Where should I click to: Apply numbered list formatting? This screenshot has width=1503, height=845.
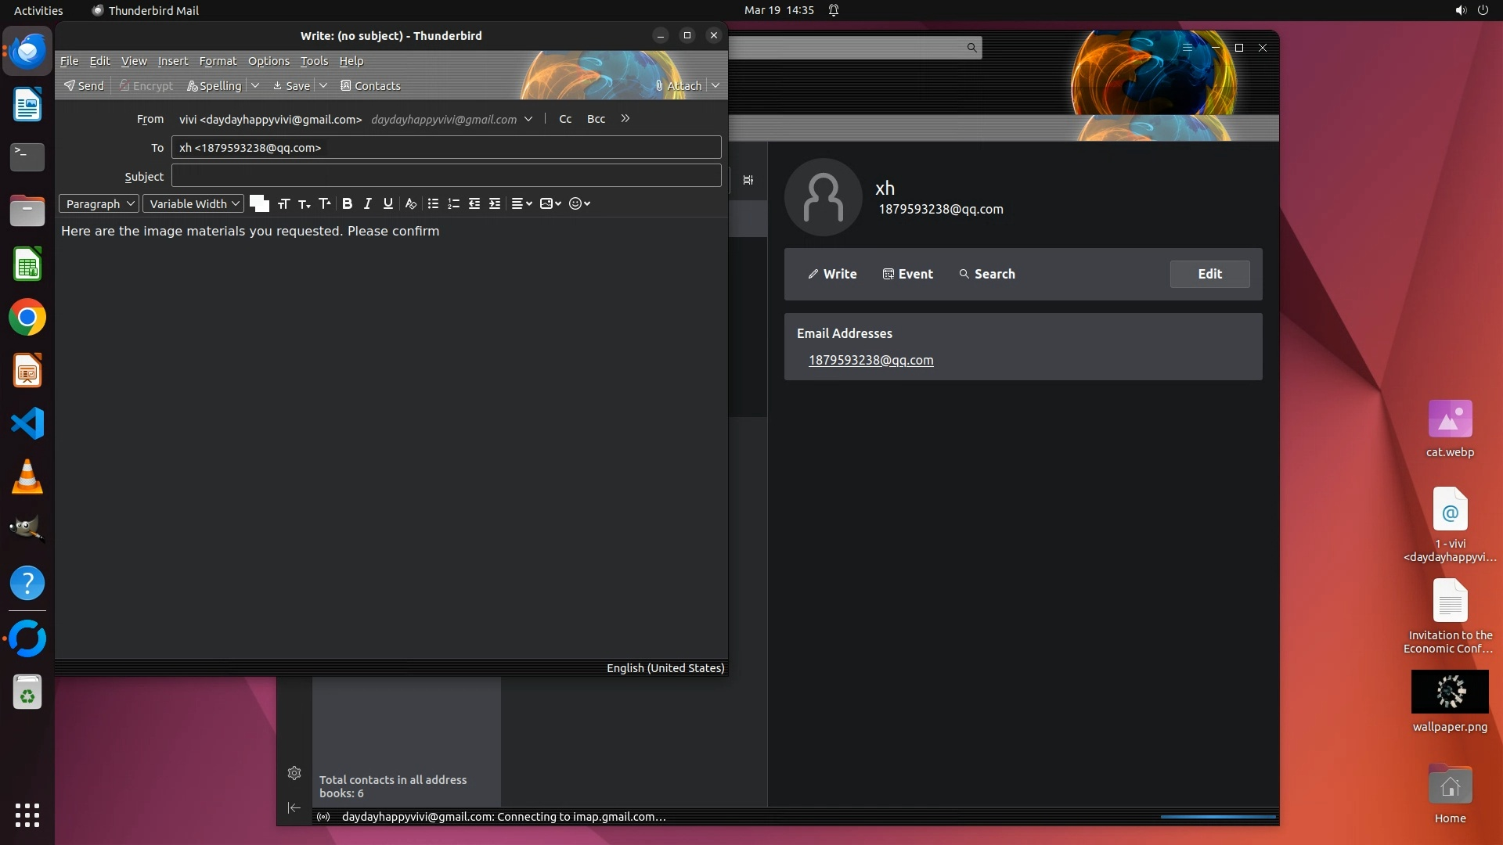point(453,203)
